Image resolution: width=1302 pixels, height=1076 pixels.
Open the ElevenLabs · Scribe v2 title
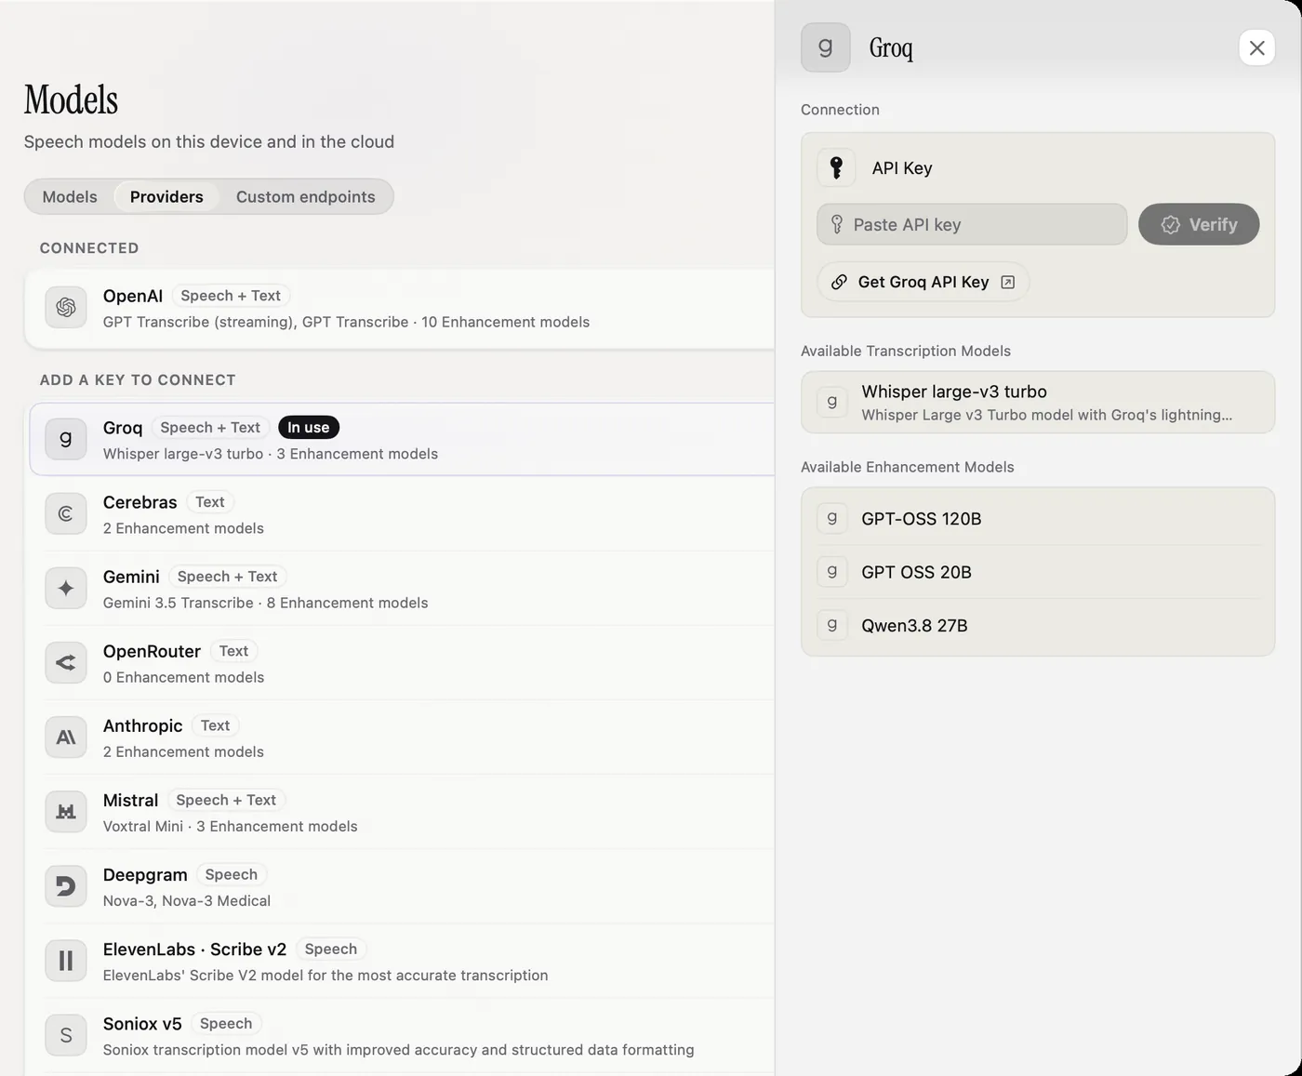194,950
